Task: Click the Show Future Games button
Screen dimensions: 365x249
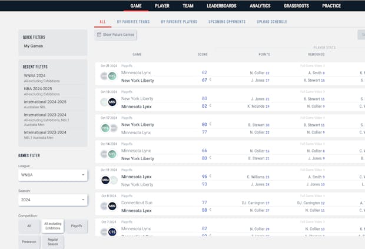Action: (x=115, y=35)
